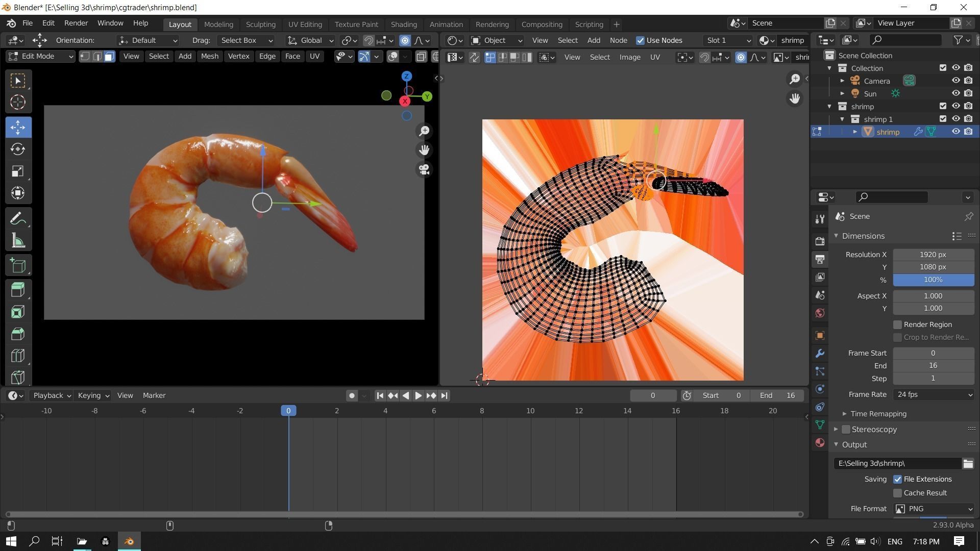The width and height of the screenshot is (980, 551).
Task: Open the Drag Select Box dropdown
Action: [246, 40]
